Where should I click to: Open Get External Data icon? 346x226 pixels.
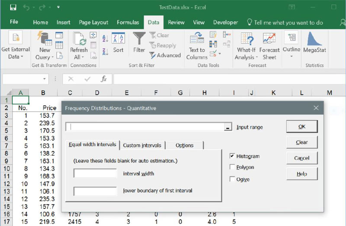click(16, 38)
